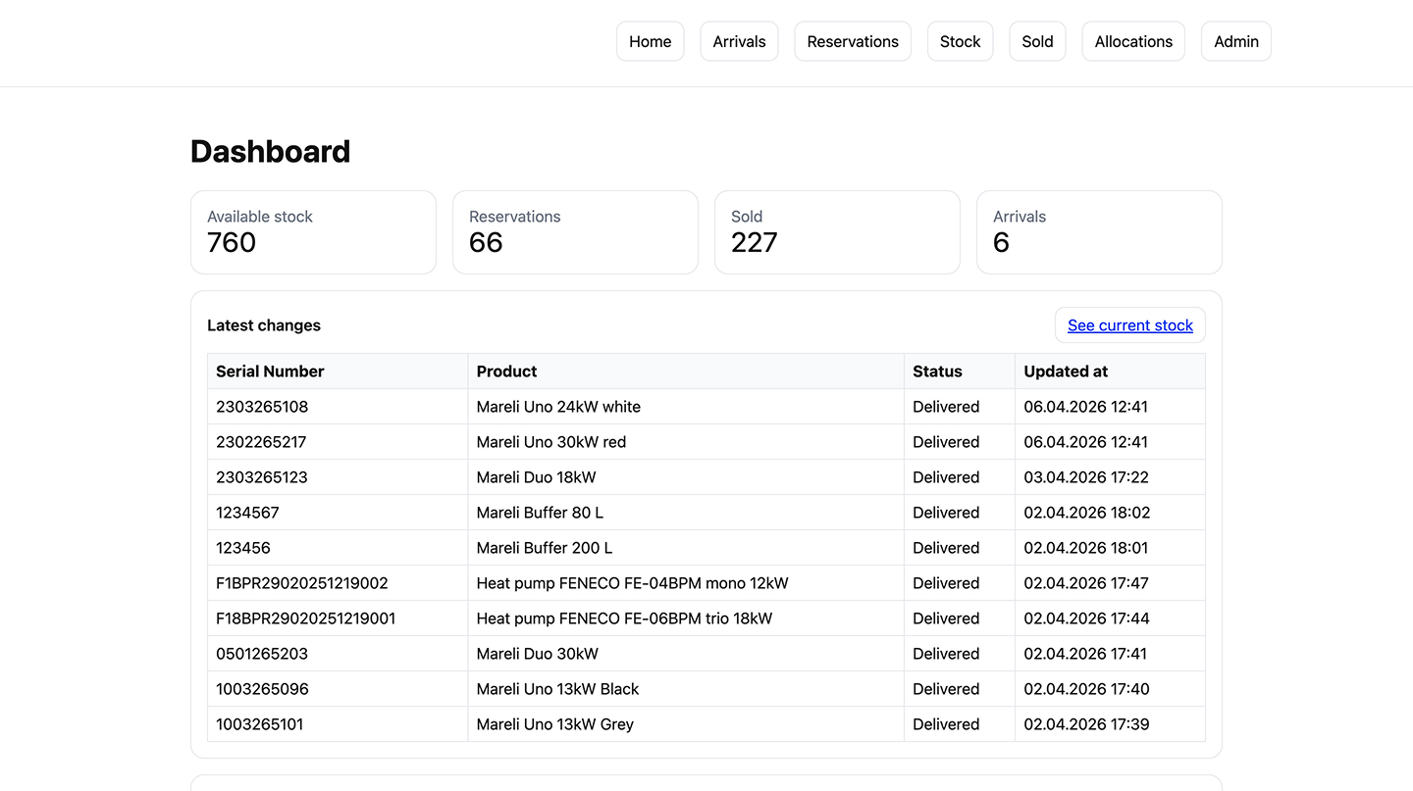The image size is (1413, 791).
Task: Click product Heat pump FENECO FE-04BPM mono 12kW
Action: [632, 583]
